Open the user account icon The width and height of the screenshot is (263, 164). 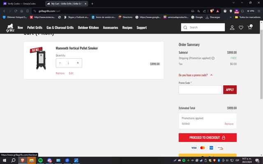(232, 27)
